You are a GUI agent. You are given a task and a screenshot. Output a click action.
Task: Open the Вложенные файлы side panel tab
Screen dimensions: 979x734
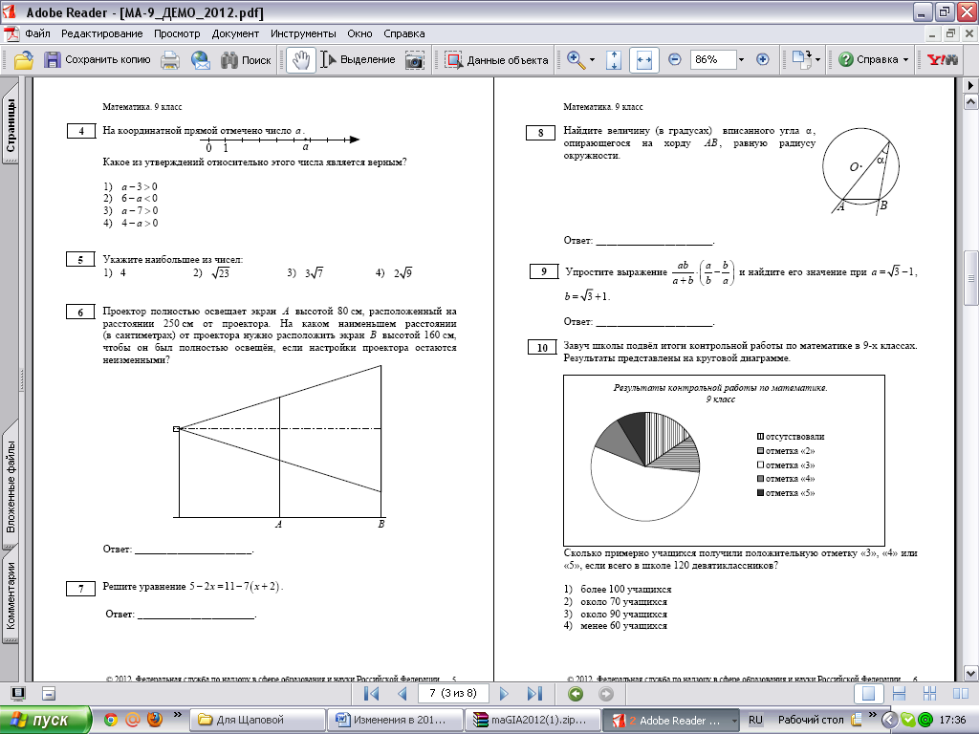(11, 486)
